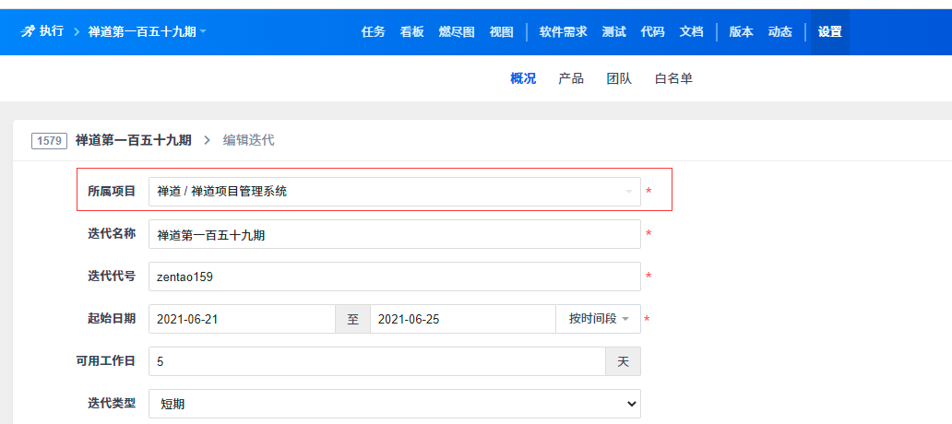Click the 禅道第一百五十九期 breadcrumb title link
The image size is (952, 424).
click(x=134, y=140)
